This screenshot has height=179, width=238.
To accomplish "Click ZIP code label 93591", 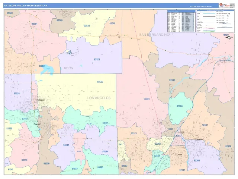I will 105,123.
